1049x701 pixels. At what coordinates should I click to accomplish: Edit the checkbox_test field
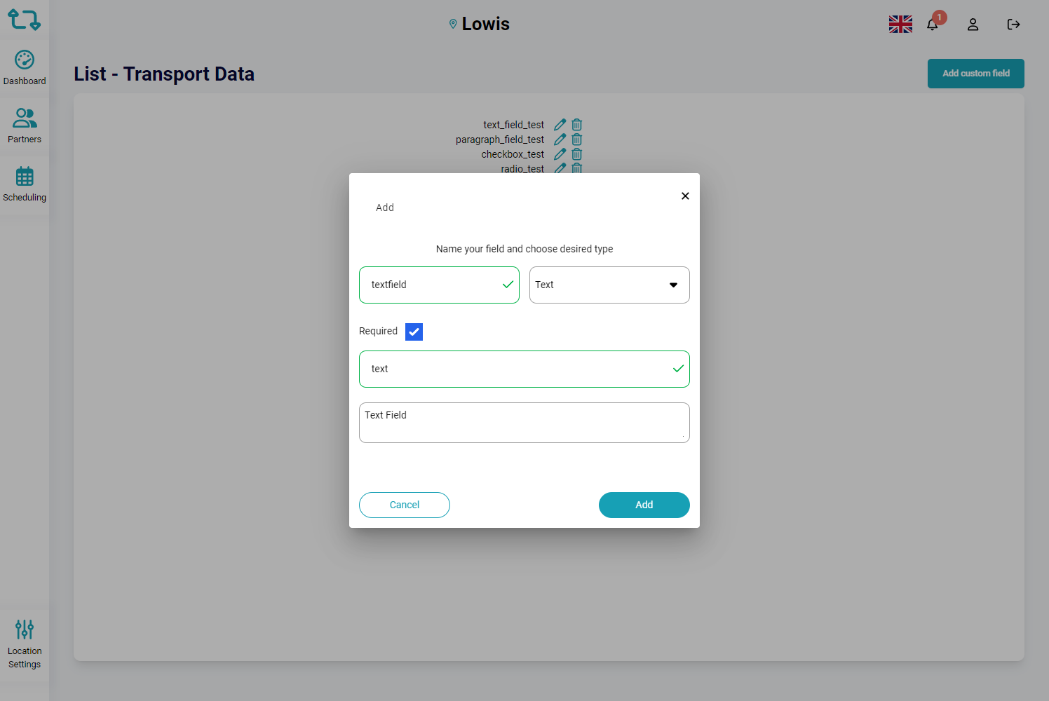(560, 154)
